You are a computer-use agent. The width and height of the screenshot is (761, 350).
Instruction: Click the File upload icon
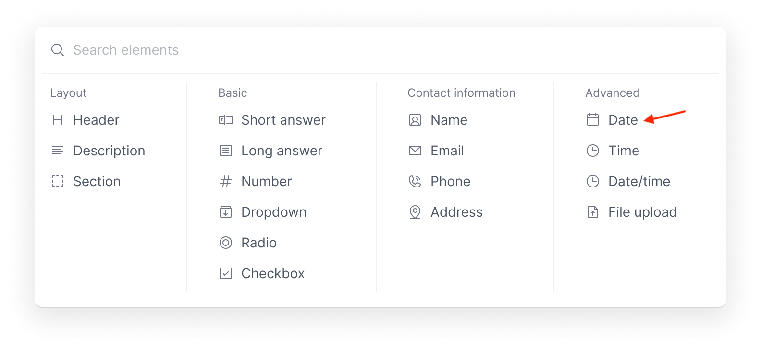pyautogui.click(x=593, y=212)
